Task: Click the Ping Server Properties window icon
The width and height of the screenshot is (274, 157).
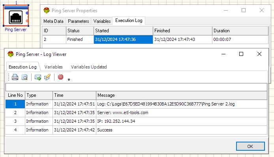Action: pyautogui.click(x=47, y=10)
